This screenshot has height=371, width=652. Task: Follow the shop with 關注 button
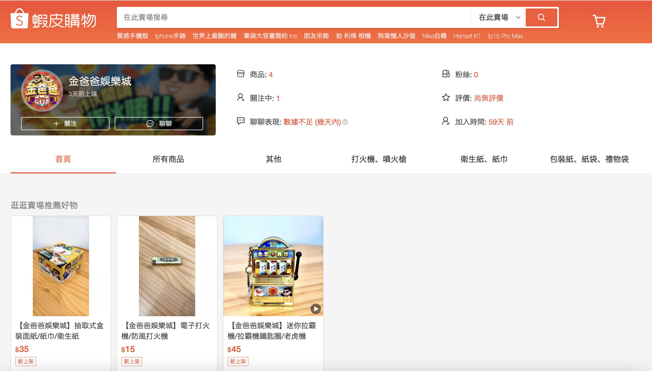65,124
